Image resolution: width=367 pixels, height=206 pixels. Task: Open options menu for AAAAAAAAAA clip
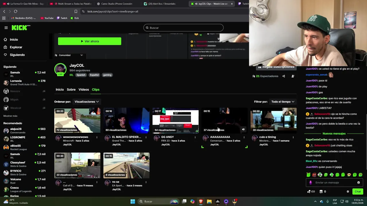point(244,137)
